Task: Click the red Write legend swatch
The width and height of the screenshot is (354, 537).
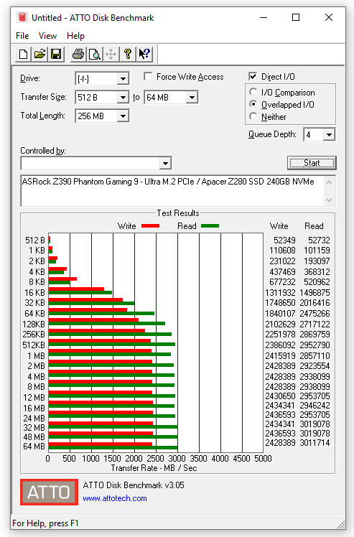Action: coord(151,225)
